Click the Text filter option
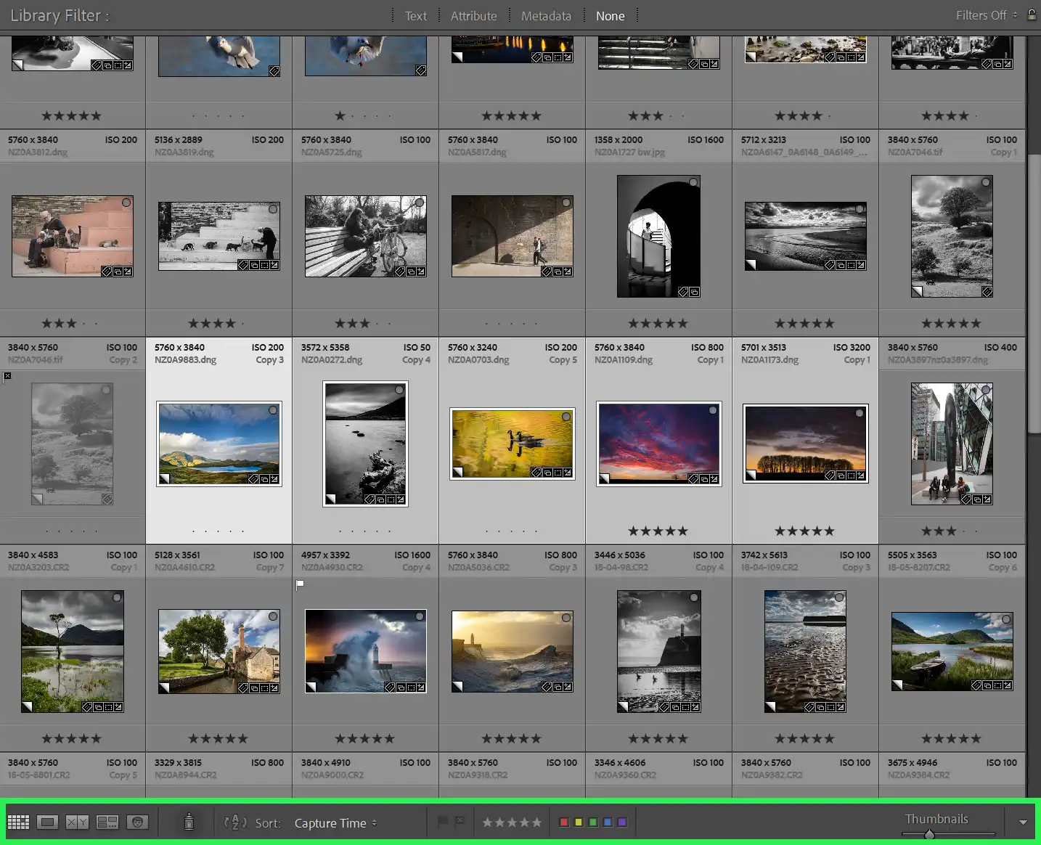This screenshot has width=1041, height=845. tap(415, 16)
